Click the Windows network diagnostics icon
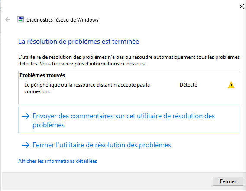This screenshot has height=191, width=246. (20, 19)
